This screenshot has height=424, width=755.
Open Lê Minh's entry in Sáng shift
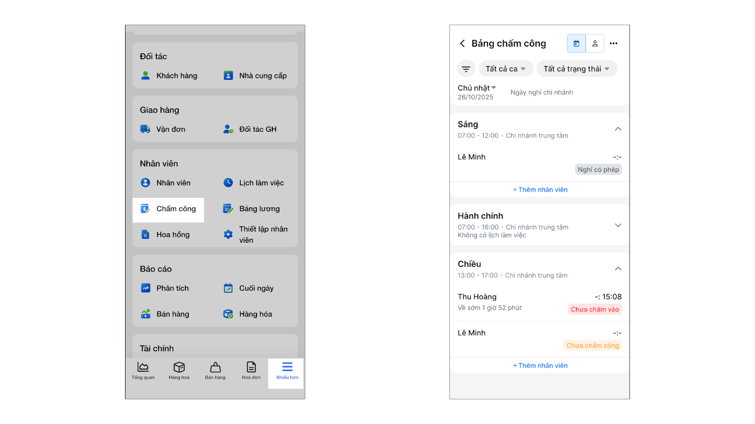point(540,163)
